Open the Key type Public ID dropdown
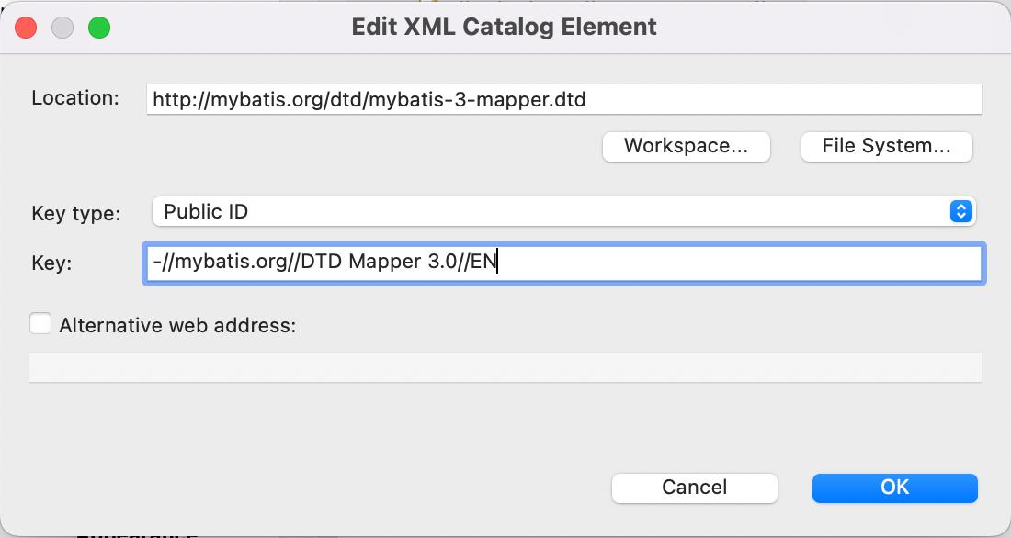1011x538 pixels. coord(563,211)
